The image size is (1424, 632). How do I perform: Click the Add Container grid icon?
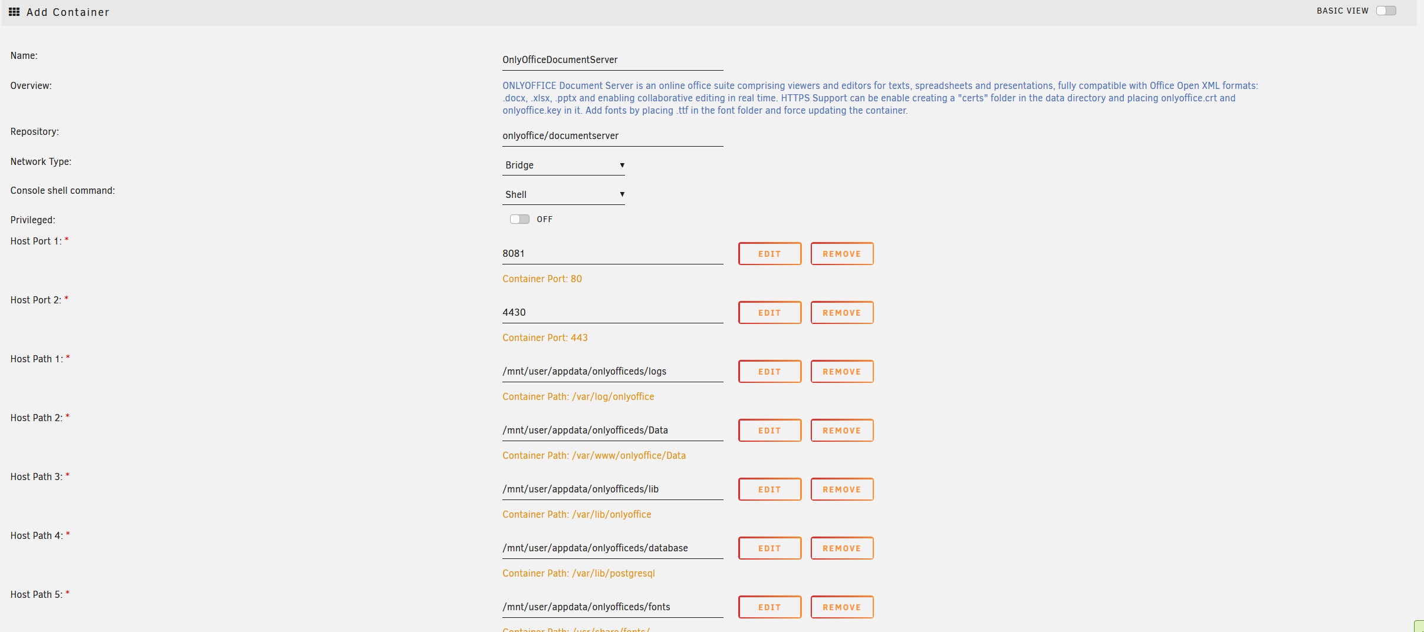click(x=14, y=12)
